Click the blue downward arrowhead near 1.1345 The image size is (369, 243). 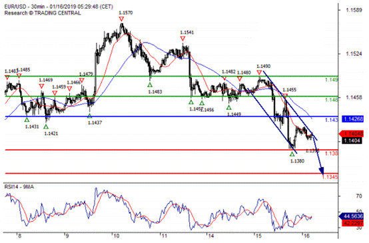coord(322,170)
